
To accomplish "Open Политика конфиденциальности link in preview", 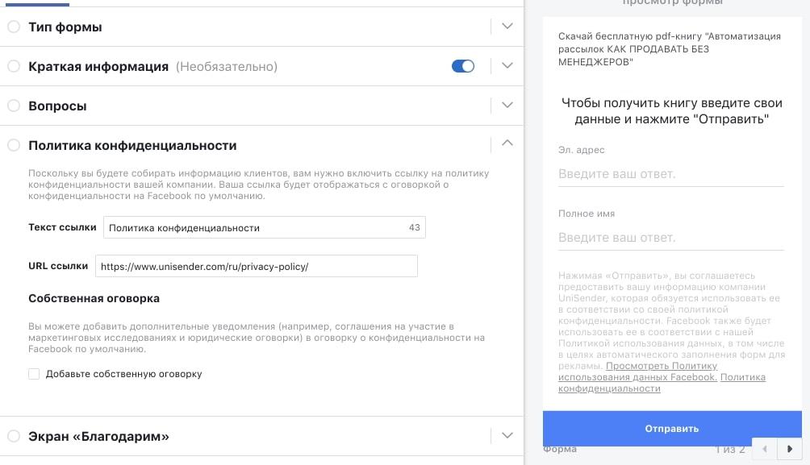I will pyautogui.click(x=662, y=383).
